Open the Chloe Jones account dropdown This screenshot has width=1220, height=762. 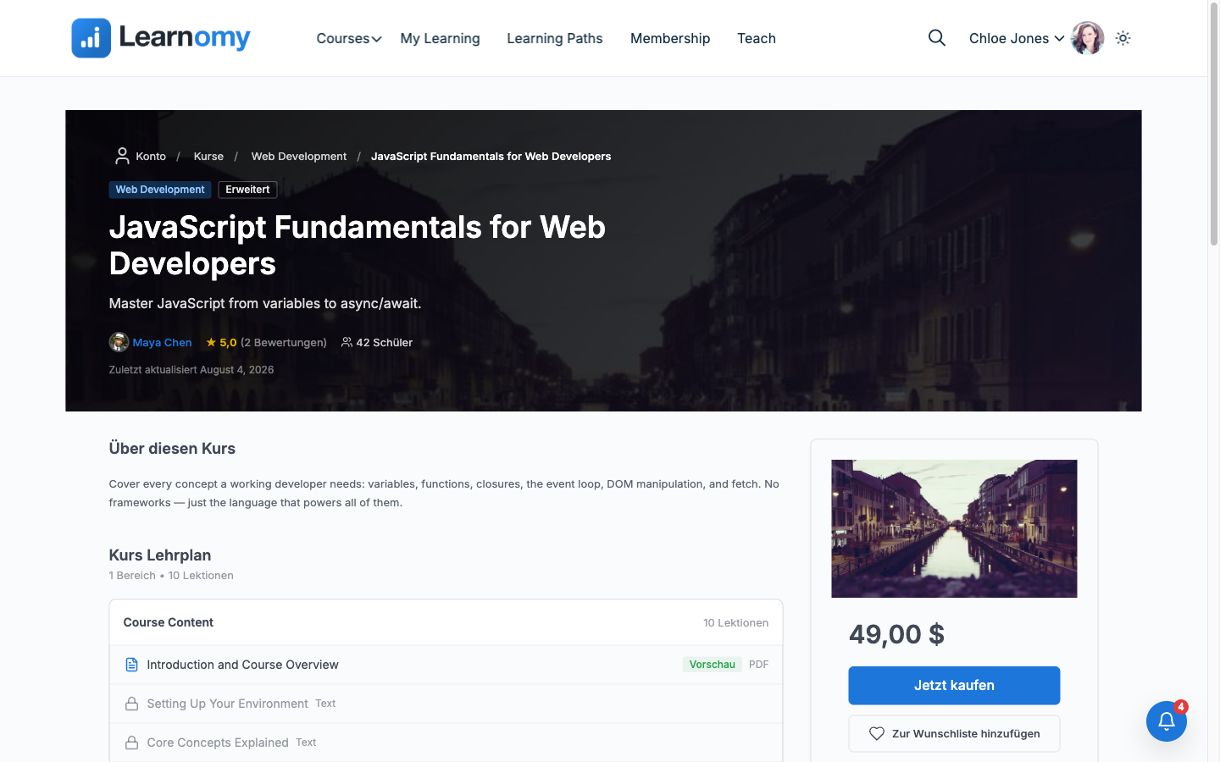click(1017, 38)
